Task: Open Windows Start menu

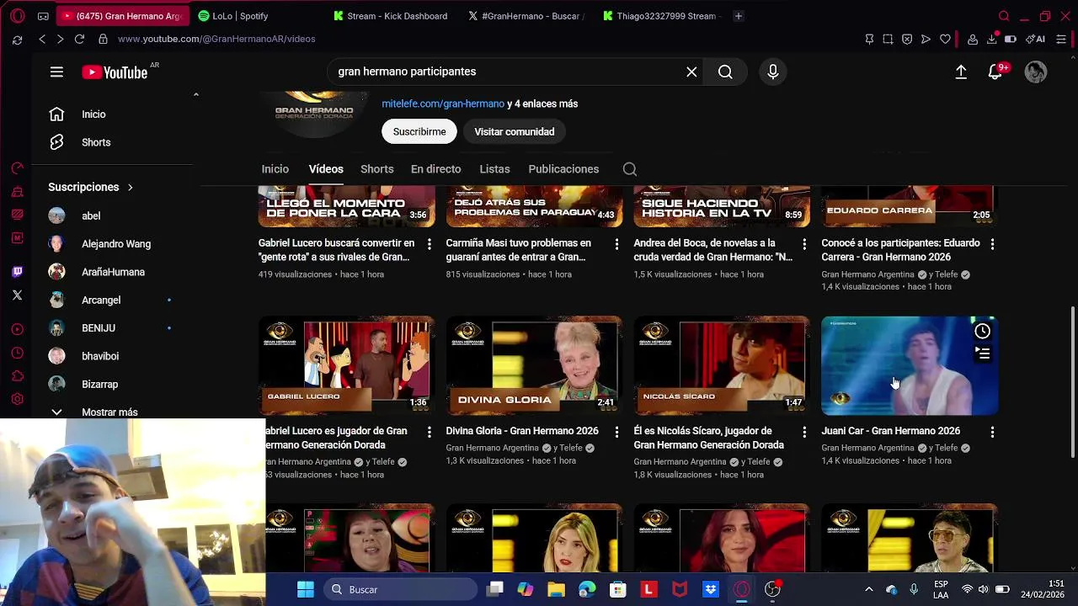Action: click(x=305, y=589)
